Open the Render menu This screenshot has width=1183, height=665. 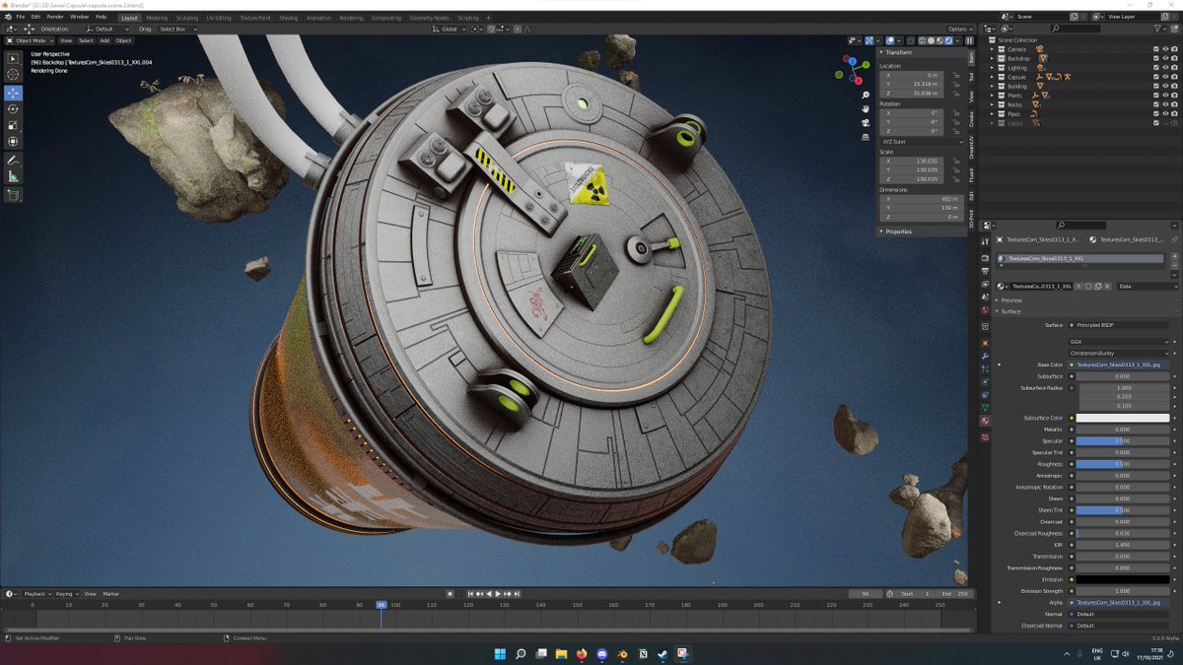click(x=55, y=17)
